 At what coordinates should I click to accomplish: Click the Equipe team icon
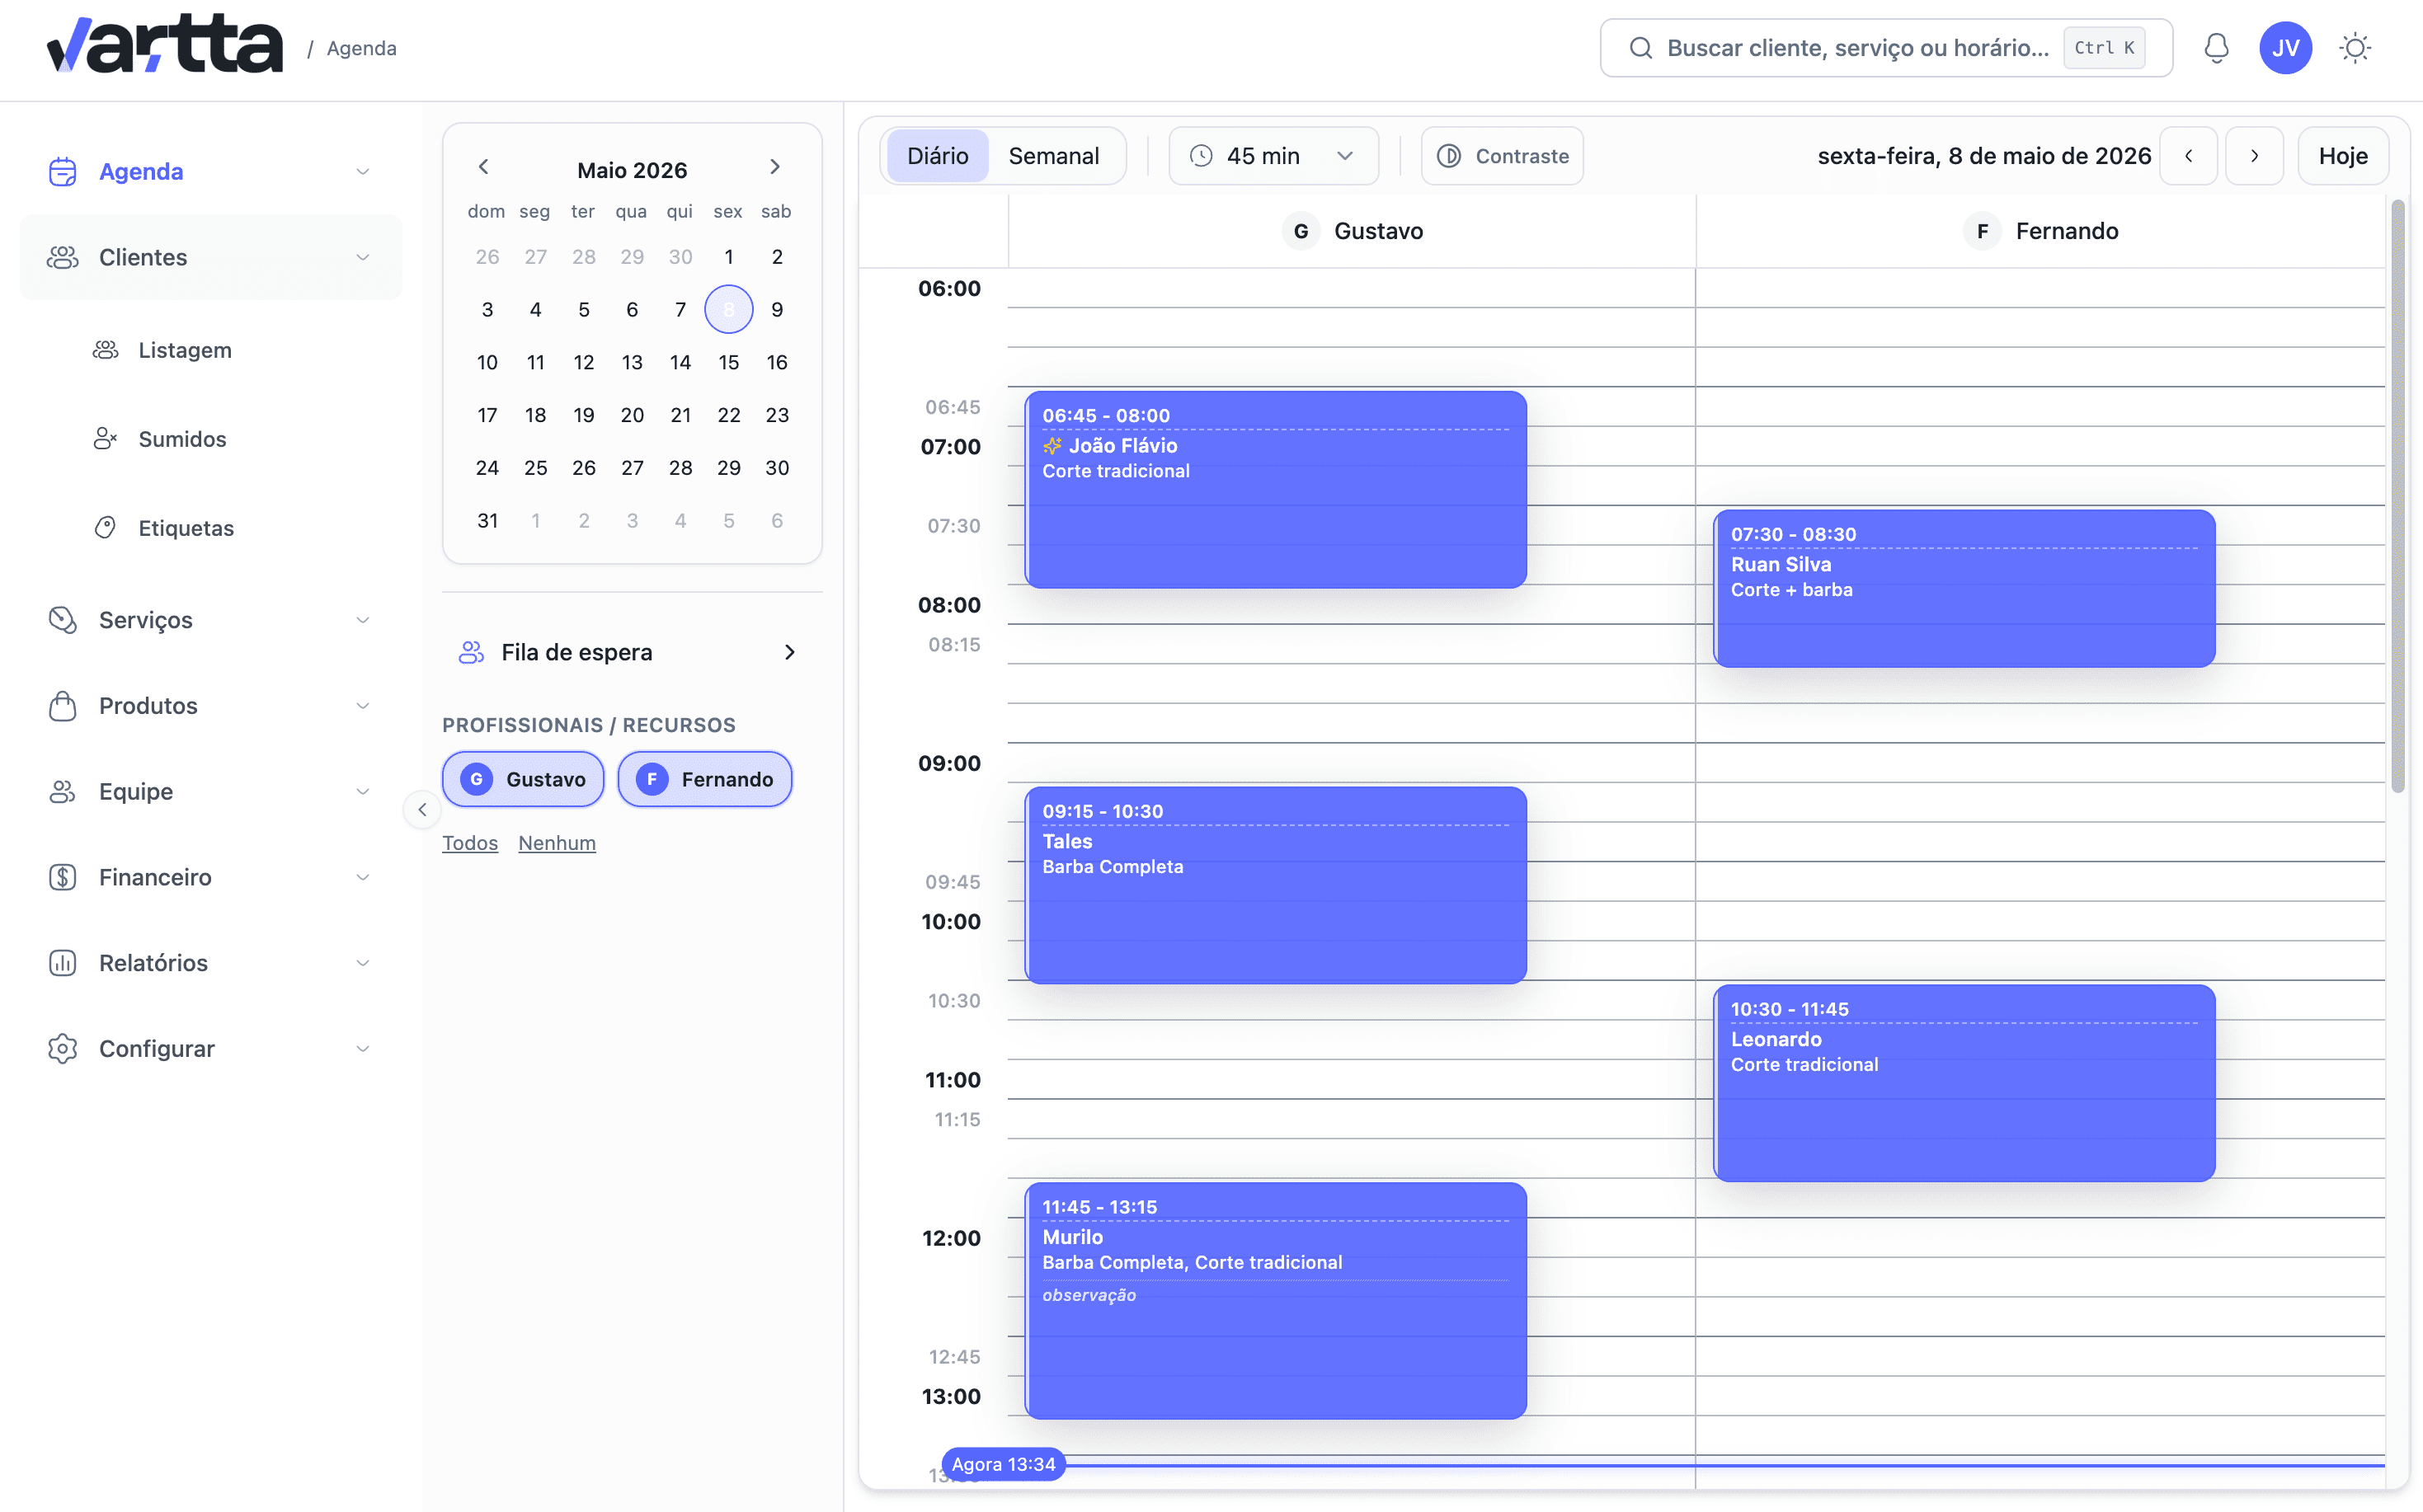[x=62, y=792]
